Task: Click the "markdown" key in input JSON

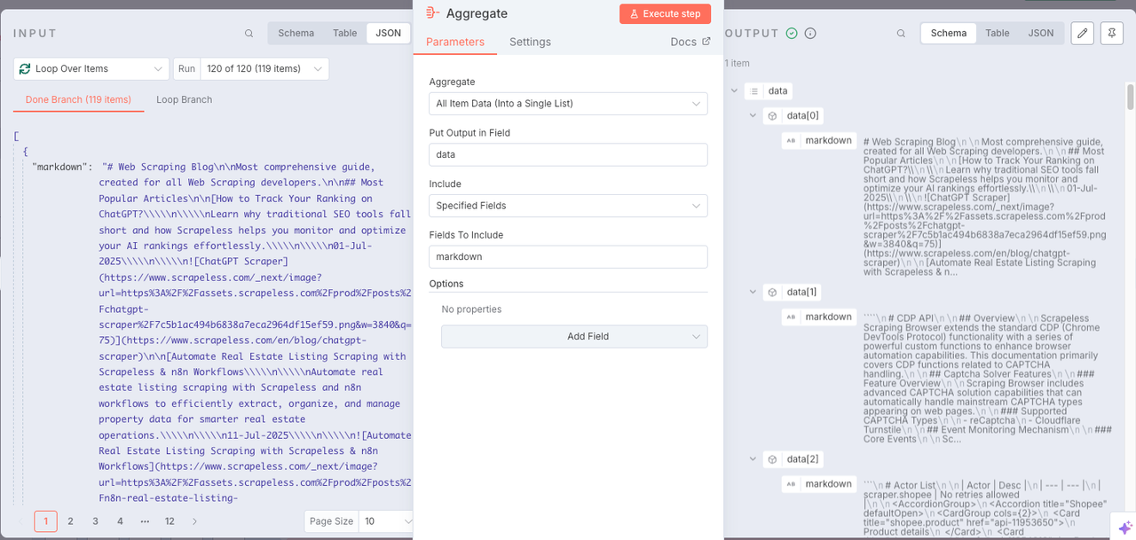Action: (x=62, y=167)
